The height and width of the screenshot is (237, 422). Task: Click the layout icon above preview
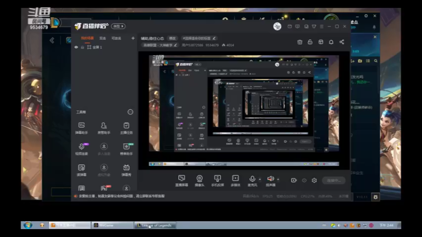click(321, 42)
